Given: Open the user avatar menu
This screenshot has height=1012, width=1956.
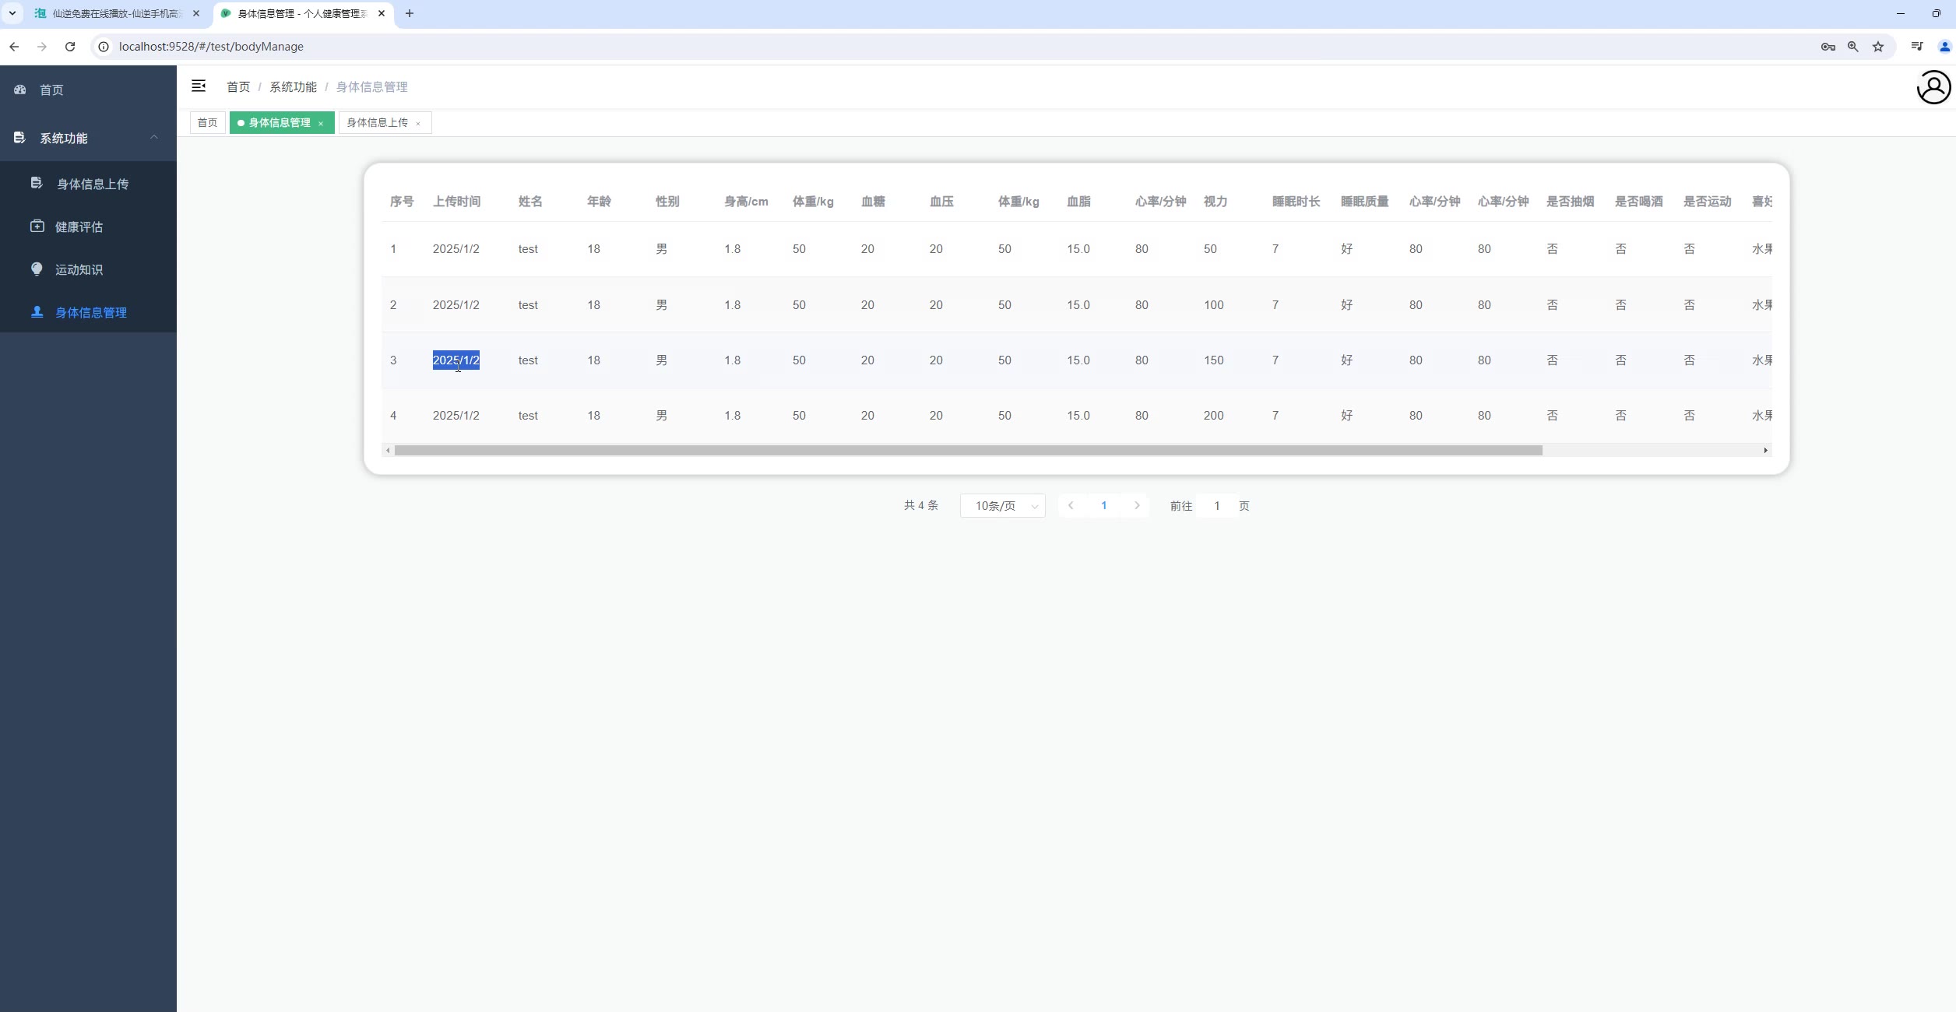Looking at the screenshot, I should pyautogui.click(x=1933, y=87).
